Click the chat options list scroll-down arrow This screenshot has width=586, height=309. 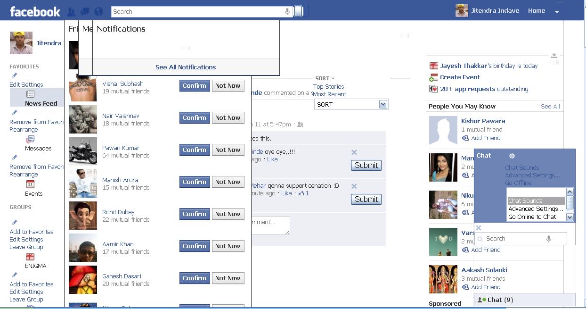570,217
